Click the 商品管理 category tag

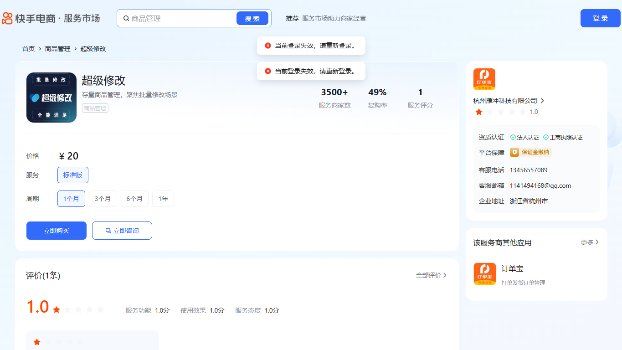pyautogui.click(x=95, y=108)
